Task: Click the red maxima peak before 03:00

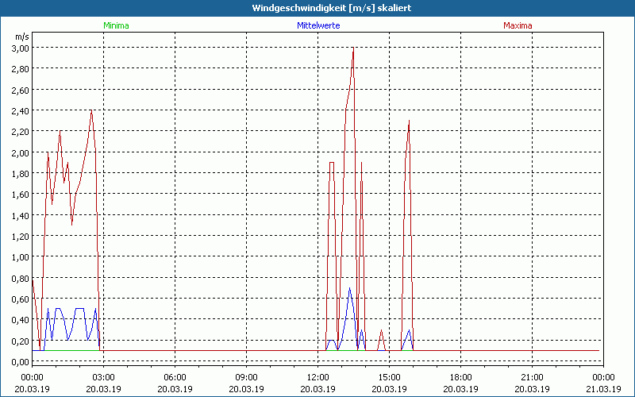Action: pyautogui.click(x=91, y=111)
